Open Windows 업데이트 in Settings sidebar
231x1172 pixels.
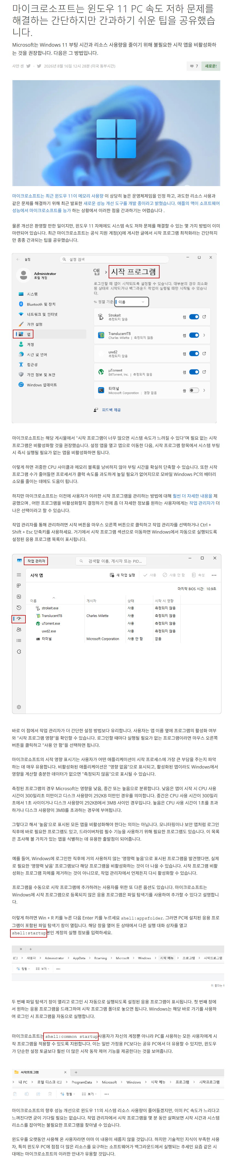click(37, 385)
